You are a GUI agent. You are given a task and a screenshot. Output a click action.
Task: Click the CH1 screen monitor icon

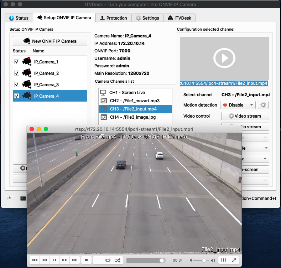pyautogui.click(x=103, y=93)
